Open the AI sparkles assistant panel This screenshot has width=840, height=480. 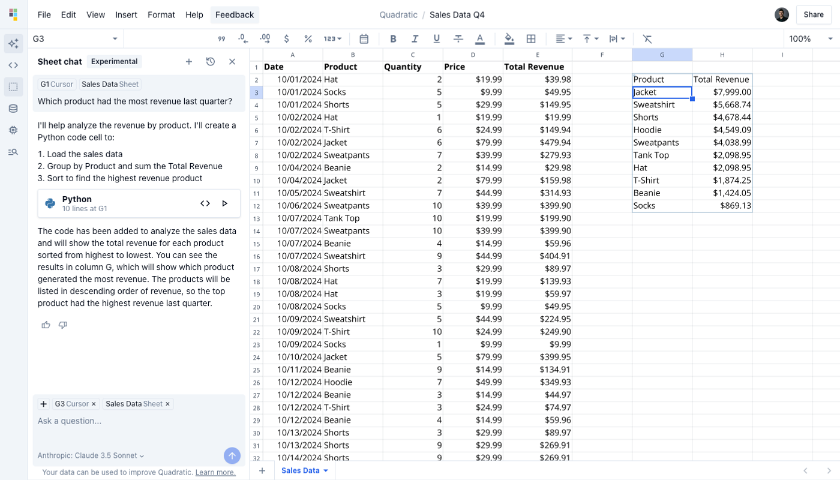[x=13, y=43]
